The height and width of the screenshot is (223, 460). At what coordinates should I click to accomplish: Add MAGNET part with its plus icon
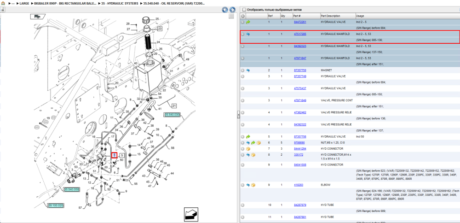pyautogui.click(x=242, y=70)
